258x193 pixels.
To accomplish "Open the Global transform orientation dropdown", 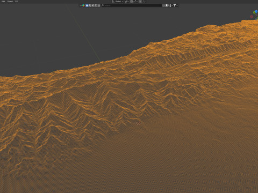I will pos(118,2).
